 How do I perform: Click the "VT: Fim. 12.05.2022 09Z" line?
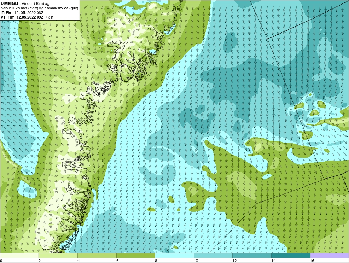(22, 17)
